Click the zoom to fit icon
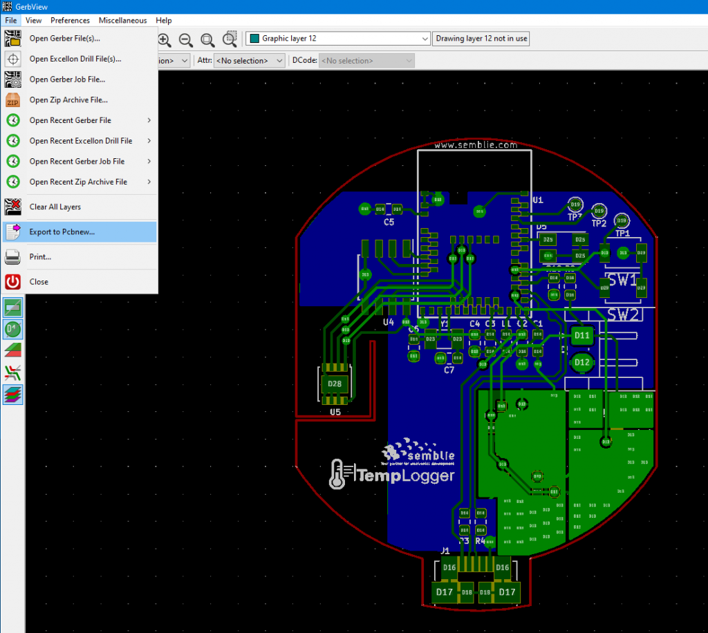Image resolution: width=708 pixels, height=633 pixels. click(x=207, y=39)
